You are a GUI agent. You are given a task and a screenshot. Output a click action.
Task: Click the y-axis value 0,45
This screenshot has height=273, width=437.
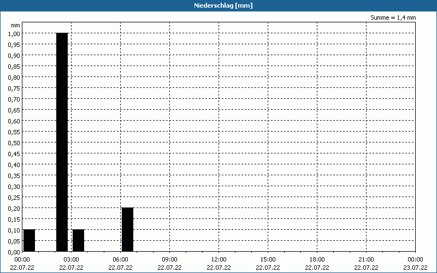(14, 153)
